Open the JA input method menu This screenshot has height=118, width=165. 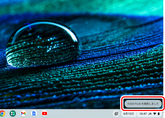click(150, 113)
